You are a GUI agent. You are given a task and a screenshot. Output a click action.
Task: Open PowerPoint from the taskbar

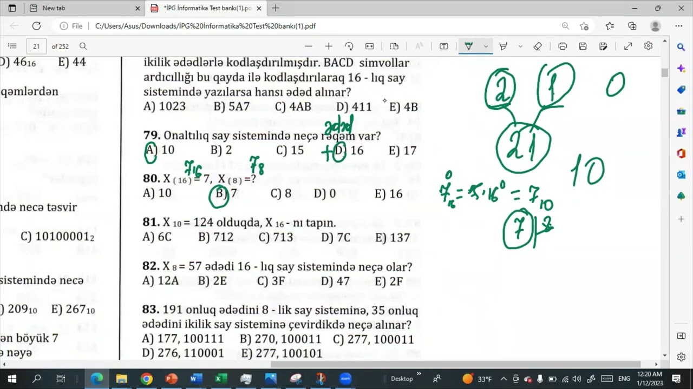coord(171,378)
